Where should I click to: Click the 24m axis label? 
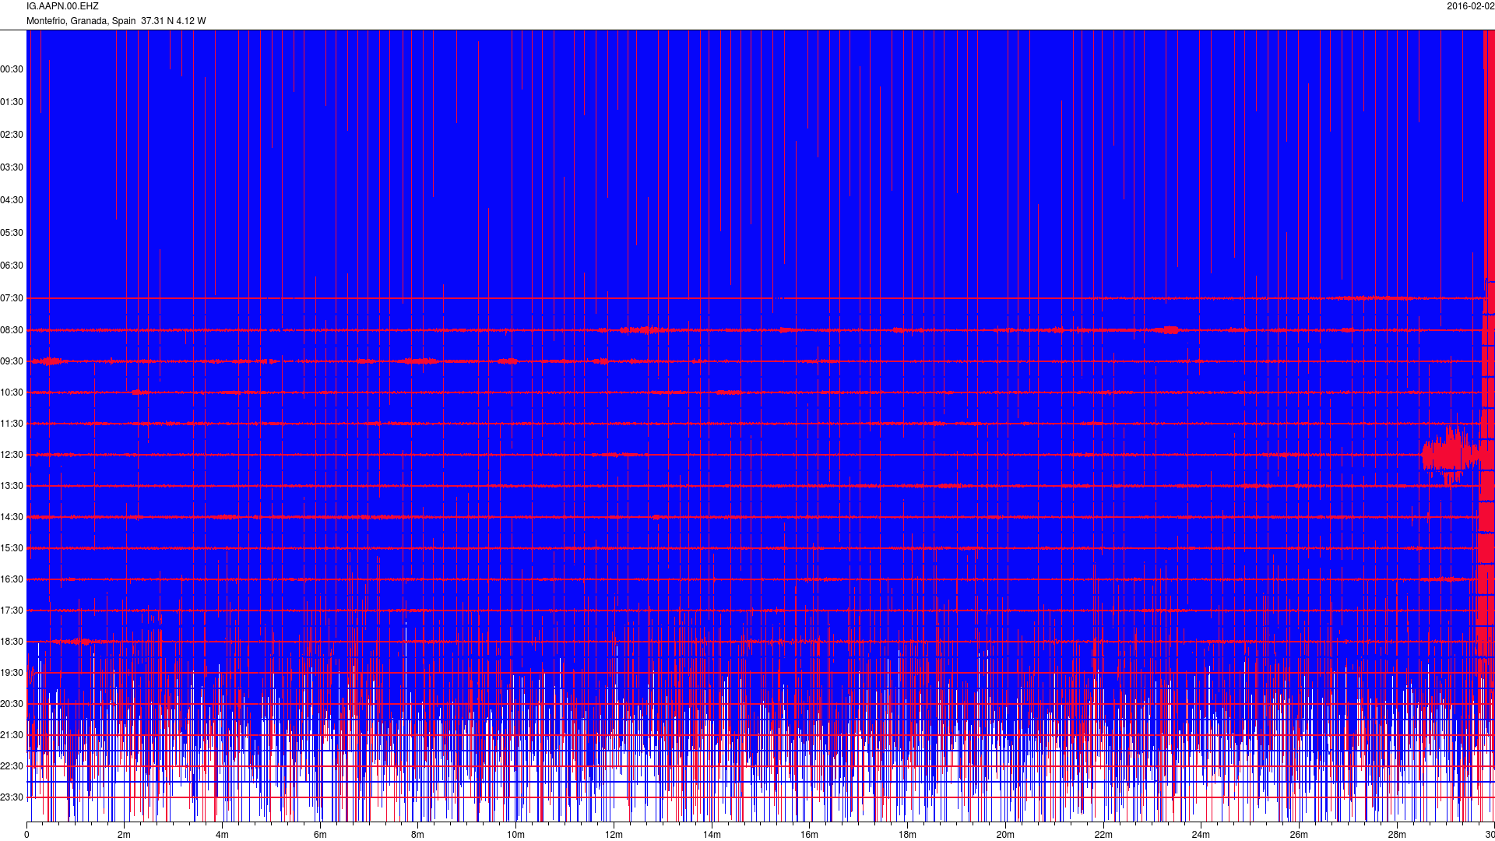(x=1201, y=835)
